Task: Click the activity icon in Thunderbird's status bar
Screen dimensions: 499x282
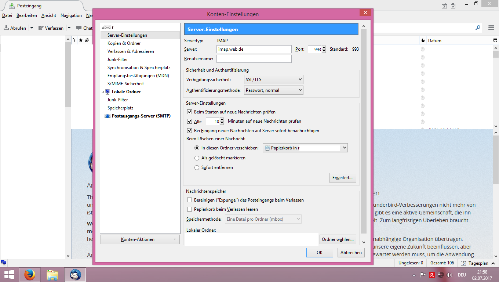Action: 4,263
